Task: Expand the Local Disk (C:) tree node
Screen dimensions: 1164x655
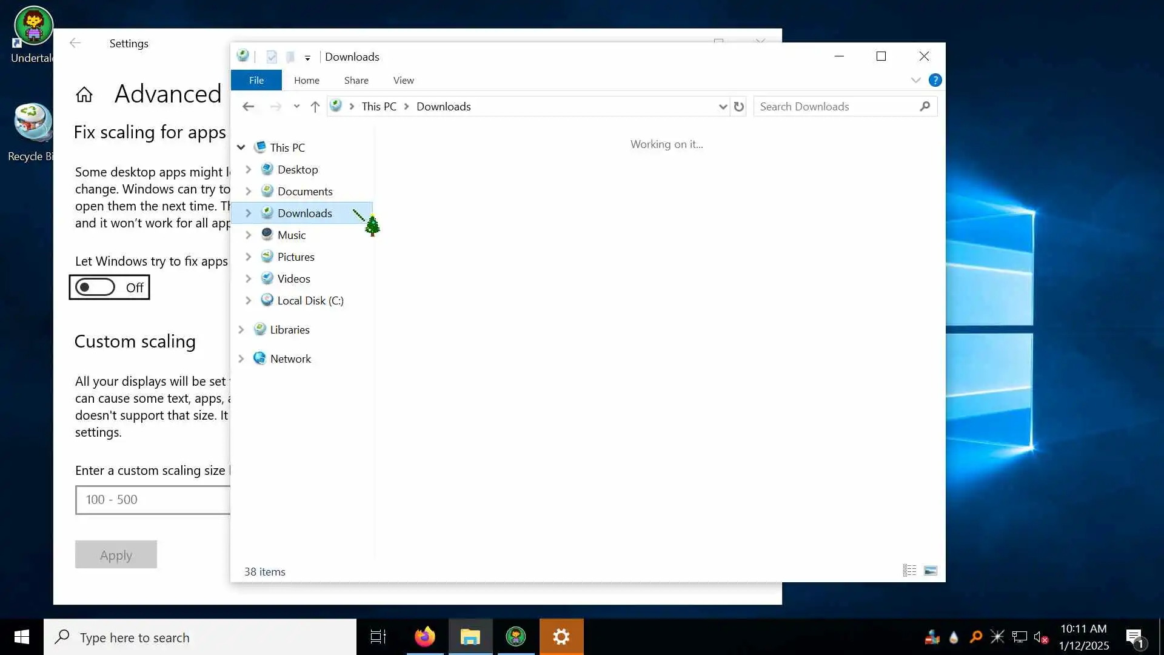Action: click(x=248, y=301)
